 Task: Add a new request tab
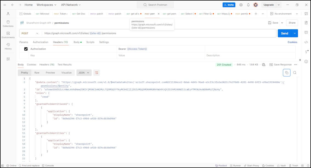(x=256, y=14)
